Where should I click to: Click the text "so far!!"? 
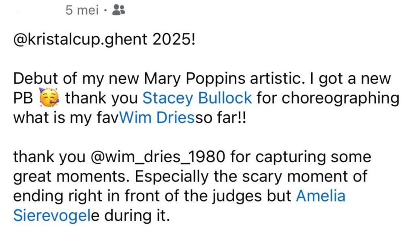221,118
